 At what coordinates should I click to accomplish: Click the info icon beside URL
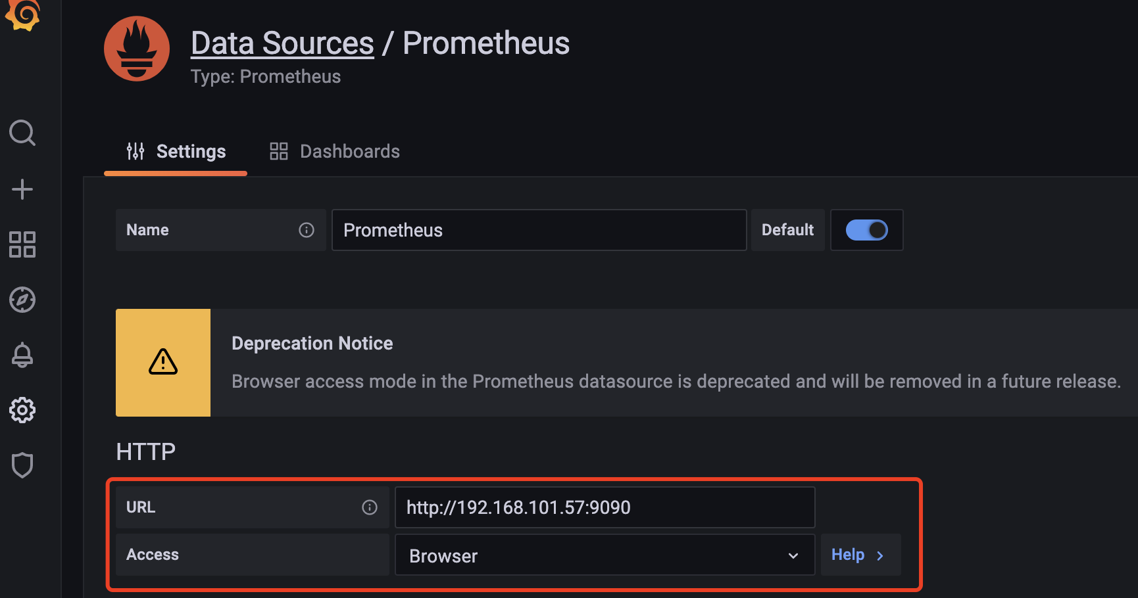[370, 507]
